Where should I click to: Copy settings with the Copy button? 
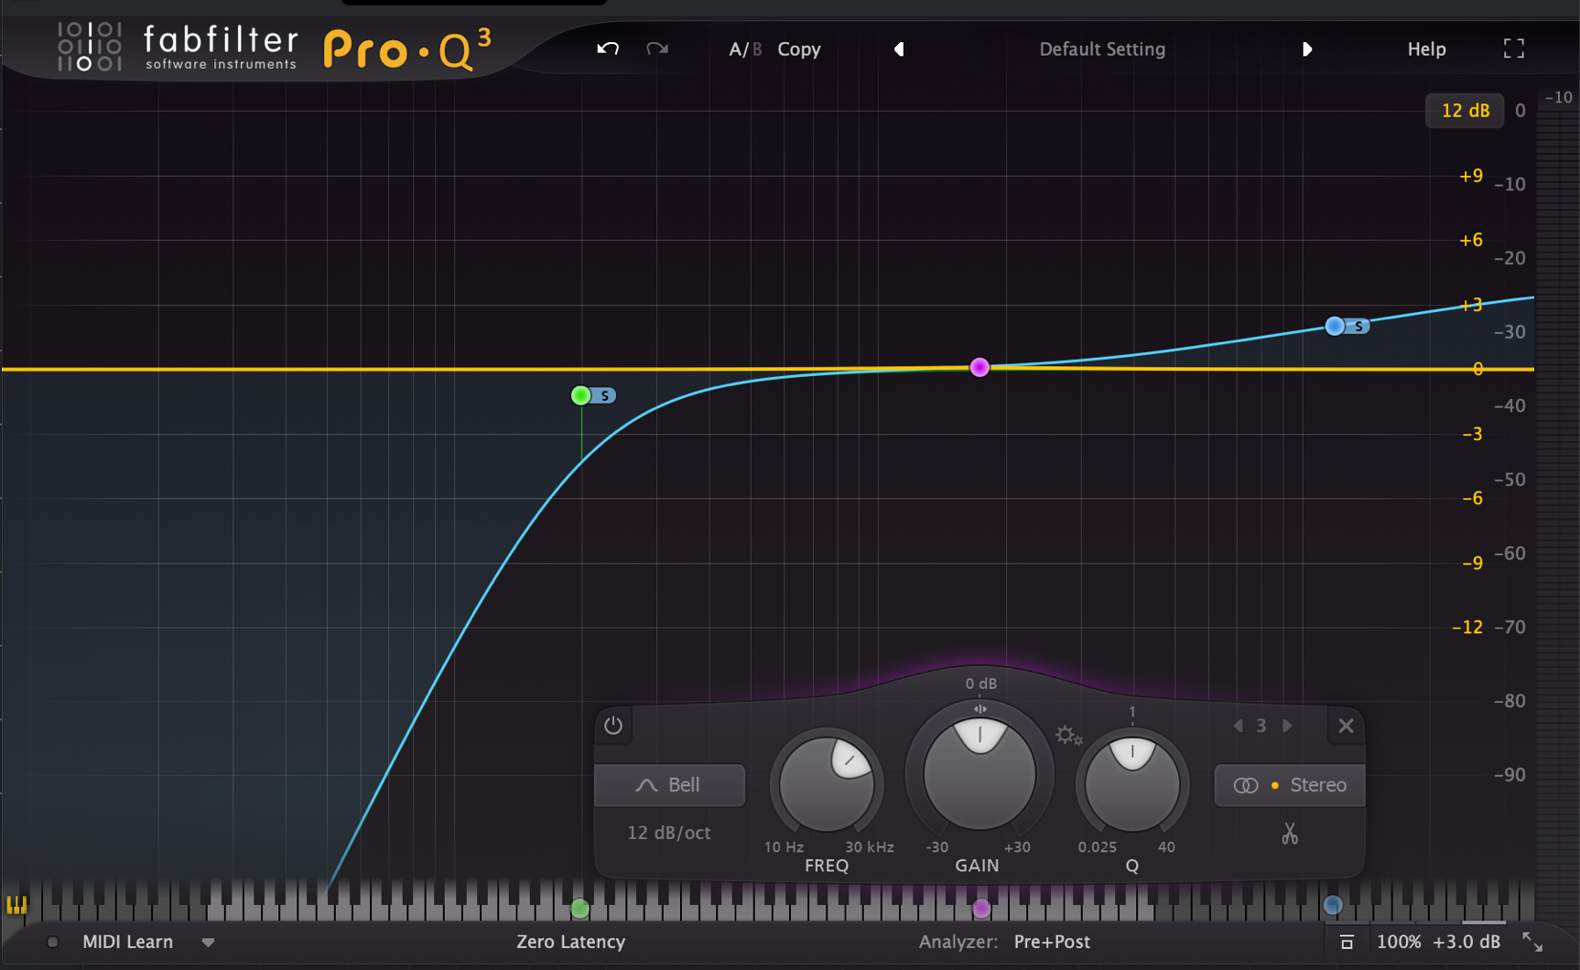(x=799, y=49)
